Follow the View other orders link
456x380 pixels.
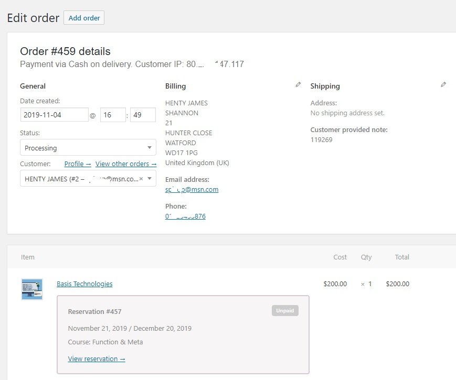(126, 164)
